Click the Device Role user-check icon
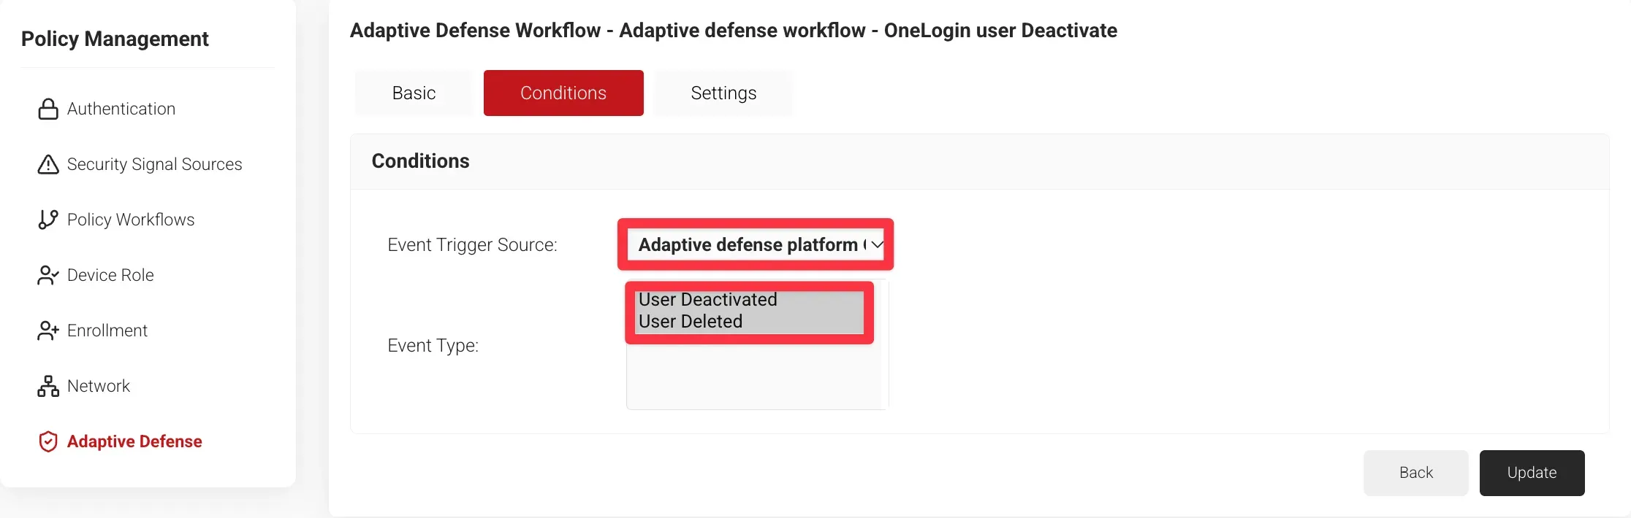Screen dimensions: 1631x518 (x=48, y=275)
